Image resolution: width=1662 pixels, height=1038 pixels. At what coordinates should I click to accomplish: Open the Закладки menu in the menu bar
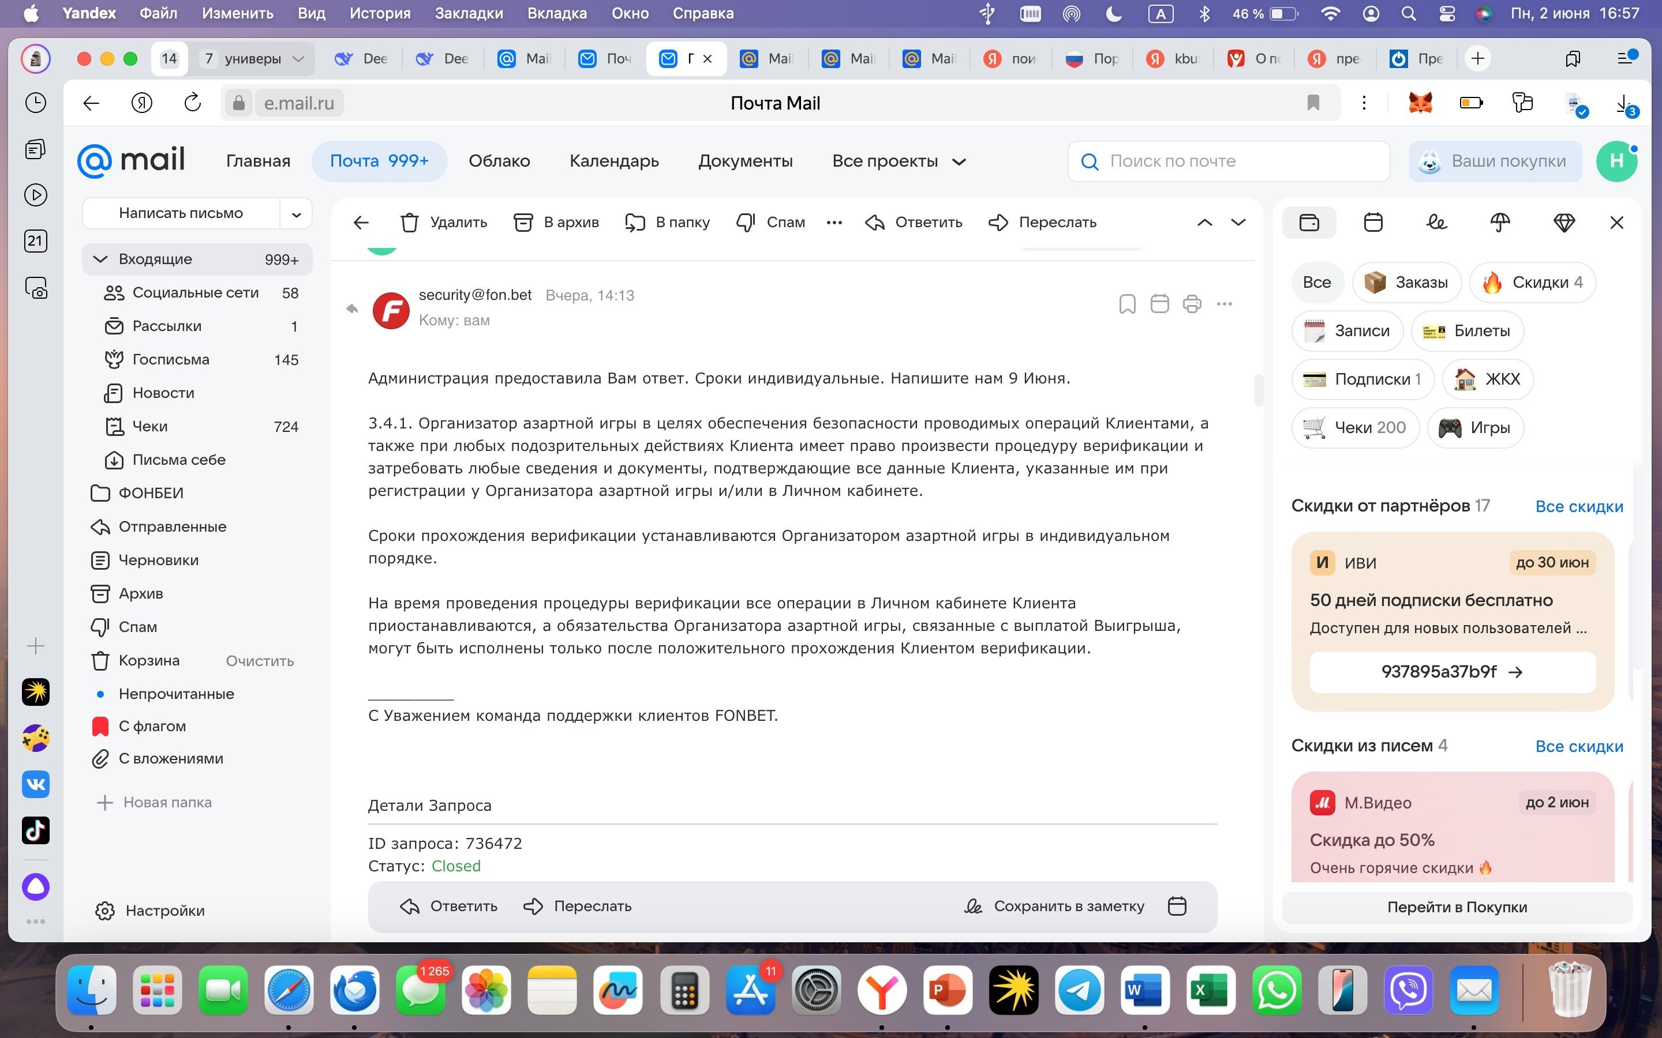[469, 13]
